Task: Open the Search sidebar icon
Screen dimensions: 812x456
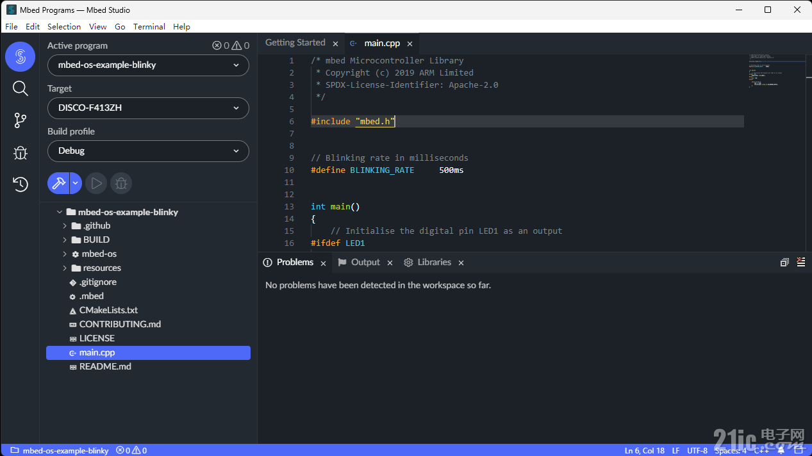Action: coord(20,88)
